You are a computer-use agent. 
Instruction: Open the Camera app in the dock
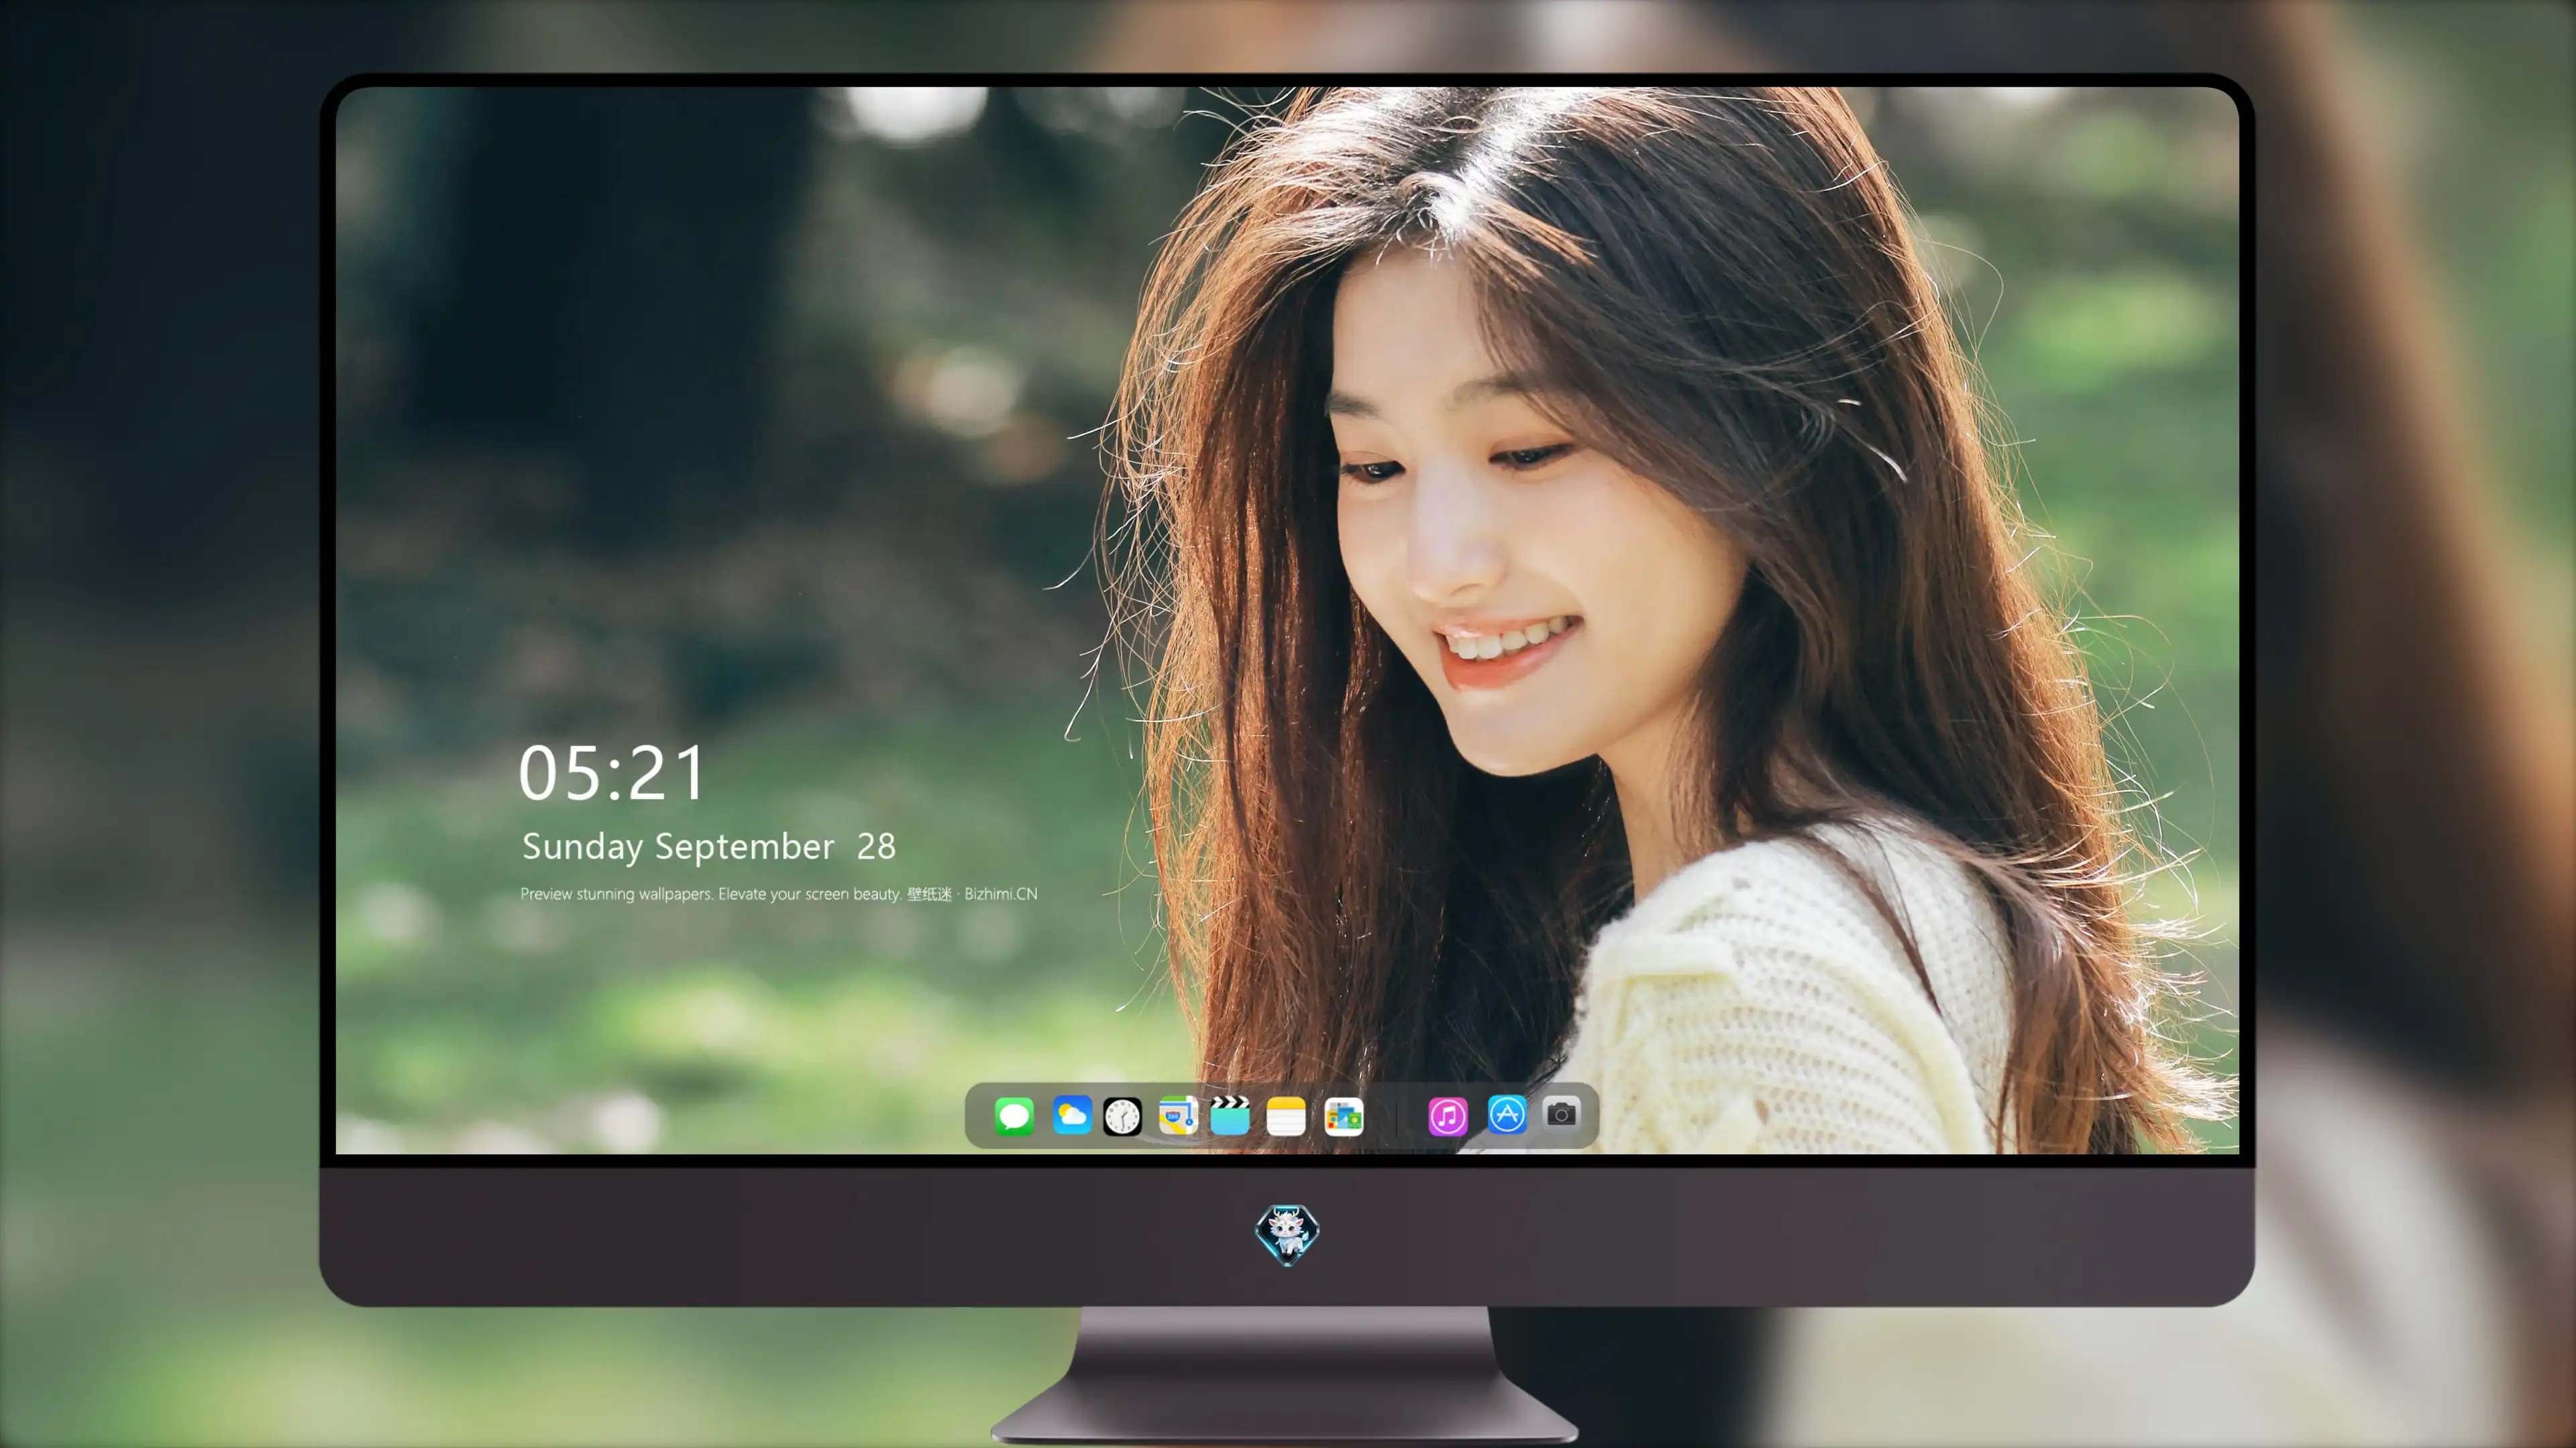(1561, 1113)
